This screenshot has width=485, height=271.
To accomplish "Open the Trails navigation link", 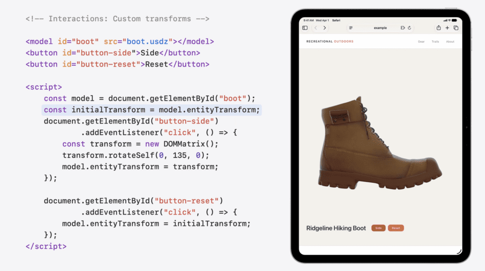I will [435, 41].
